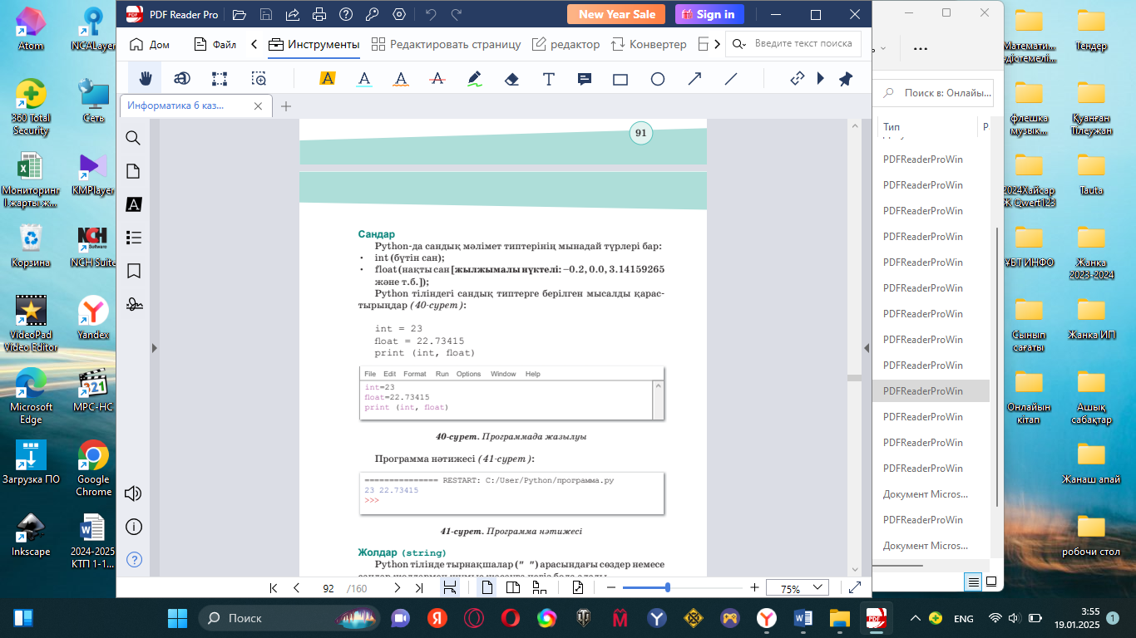
Task: Add a note comment annotation
Action: (585, 79)
